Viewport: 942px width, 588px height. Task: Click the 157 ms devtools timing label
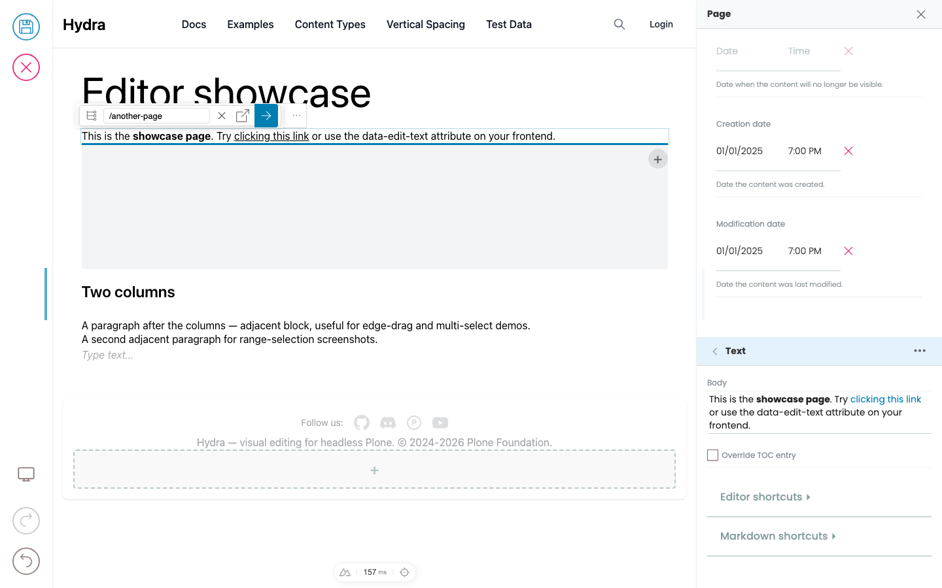pos(375,572)
